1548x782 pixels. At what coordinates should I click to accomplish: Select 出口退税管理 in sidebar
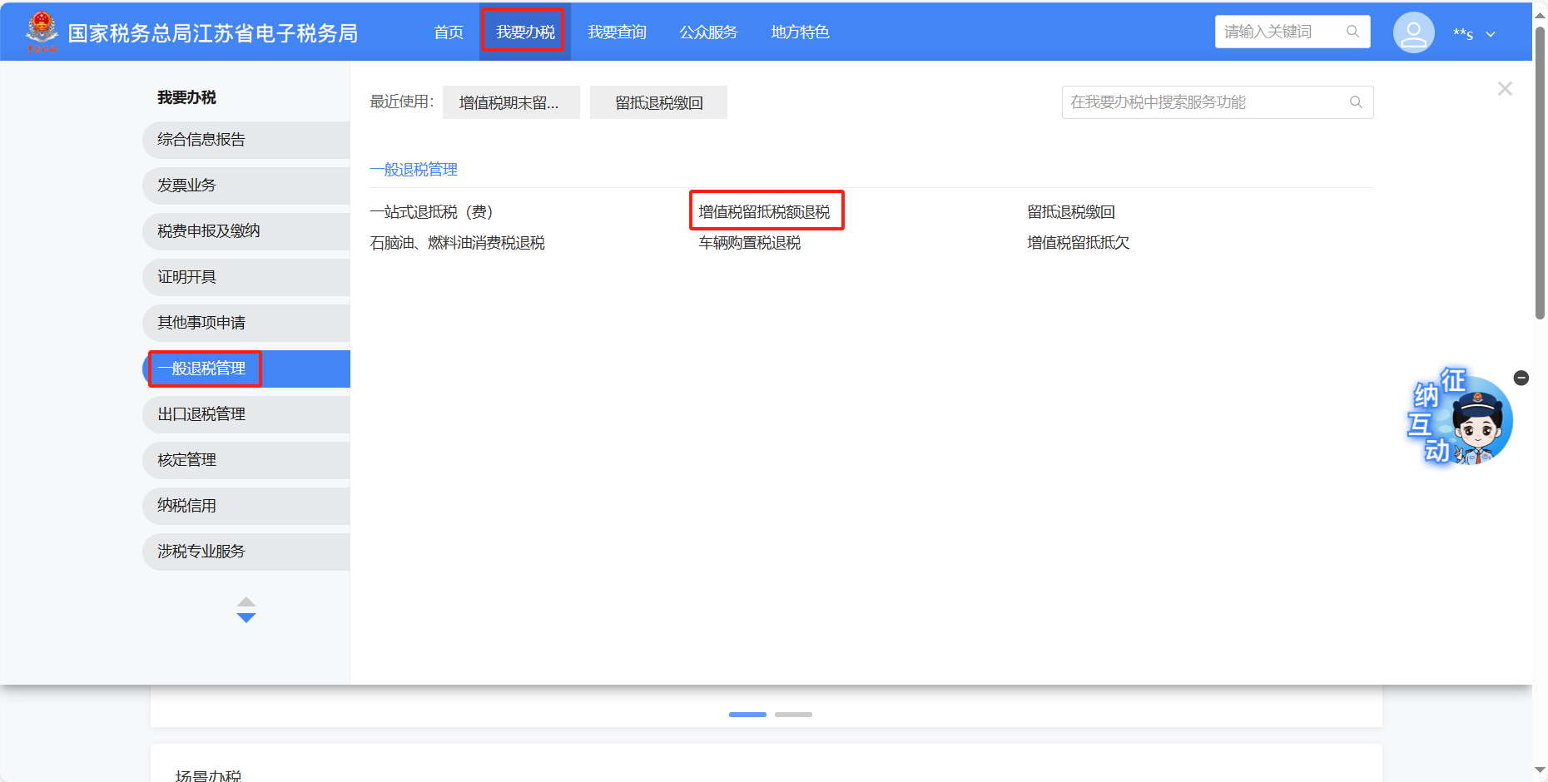coord(201,414)
